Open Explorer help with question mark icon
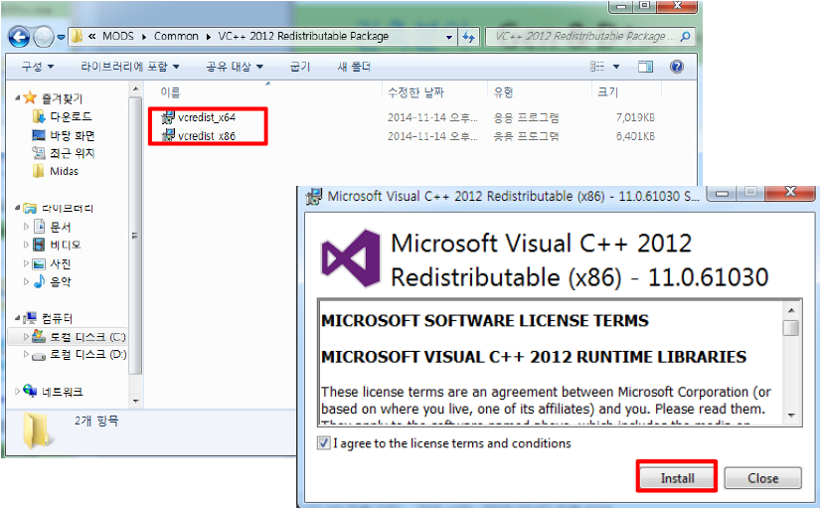This screenshot has width=822, height=510. [x=676, y=67]
